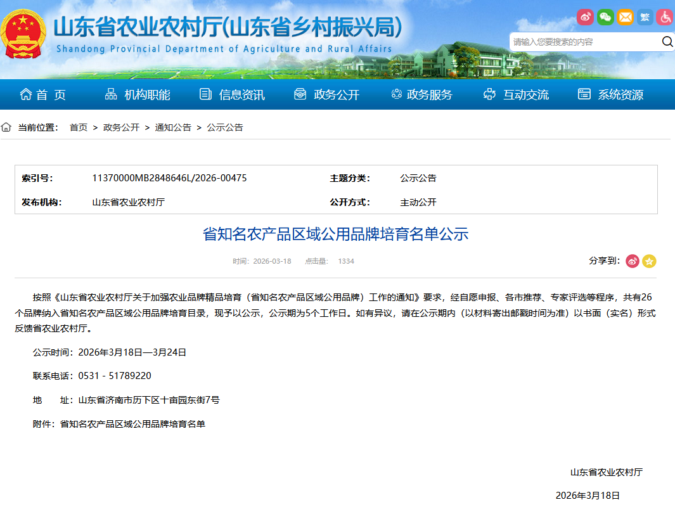Select 信息资讯 in the navigation bar
The image size is (675, 514).
pyautogui.click(x=232, y=95)
